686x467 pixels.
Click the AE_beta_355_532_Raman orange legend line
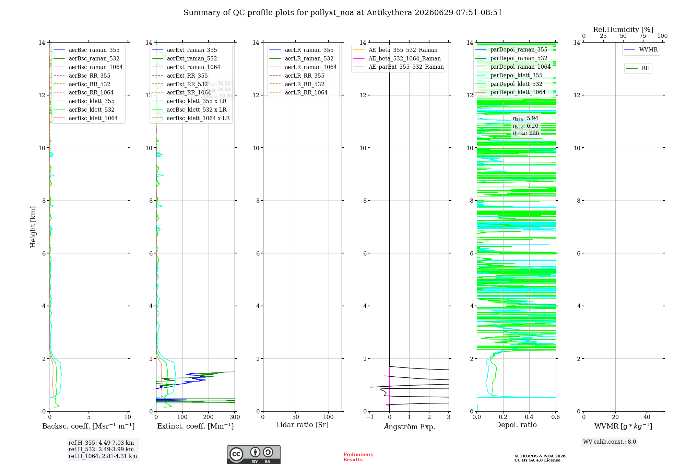pyautogui.click(x=359, y=50)
